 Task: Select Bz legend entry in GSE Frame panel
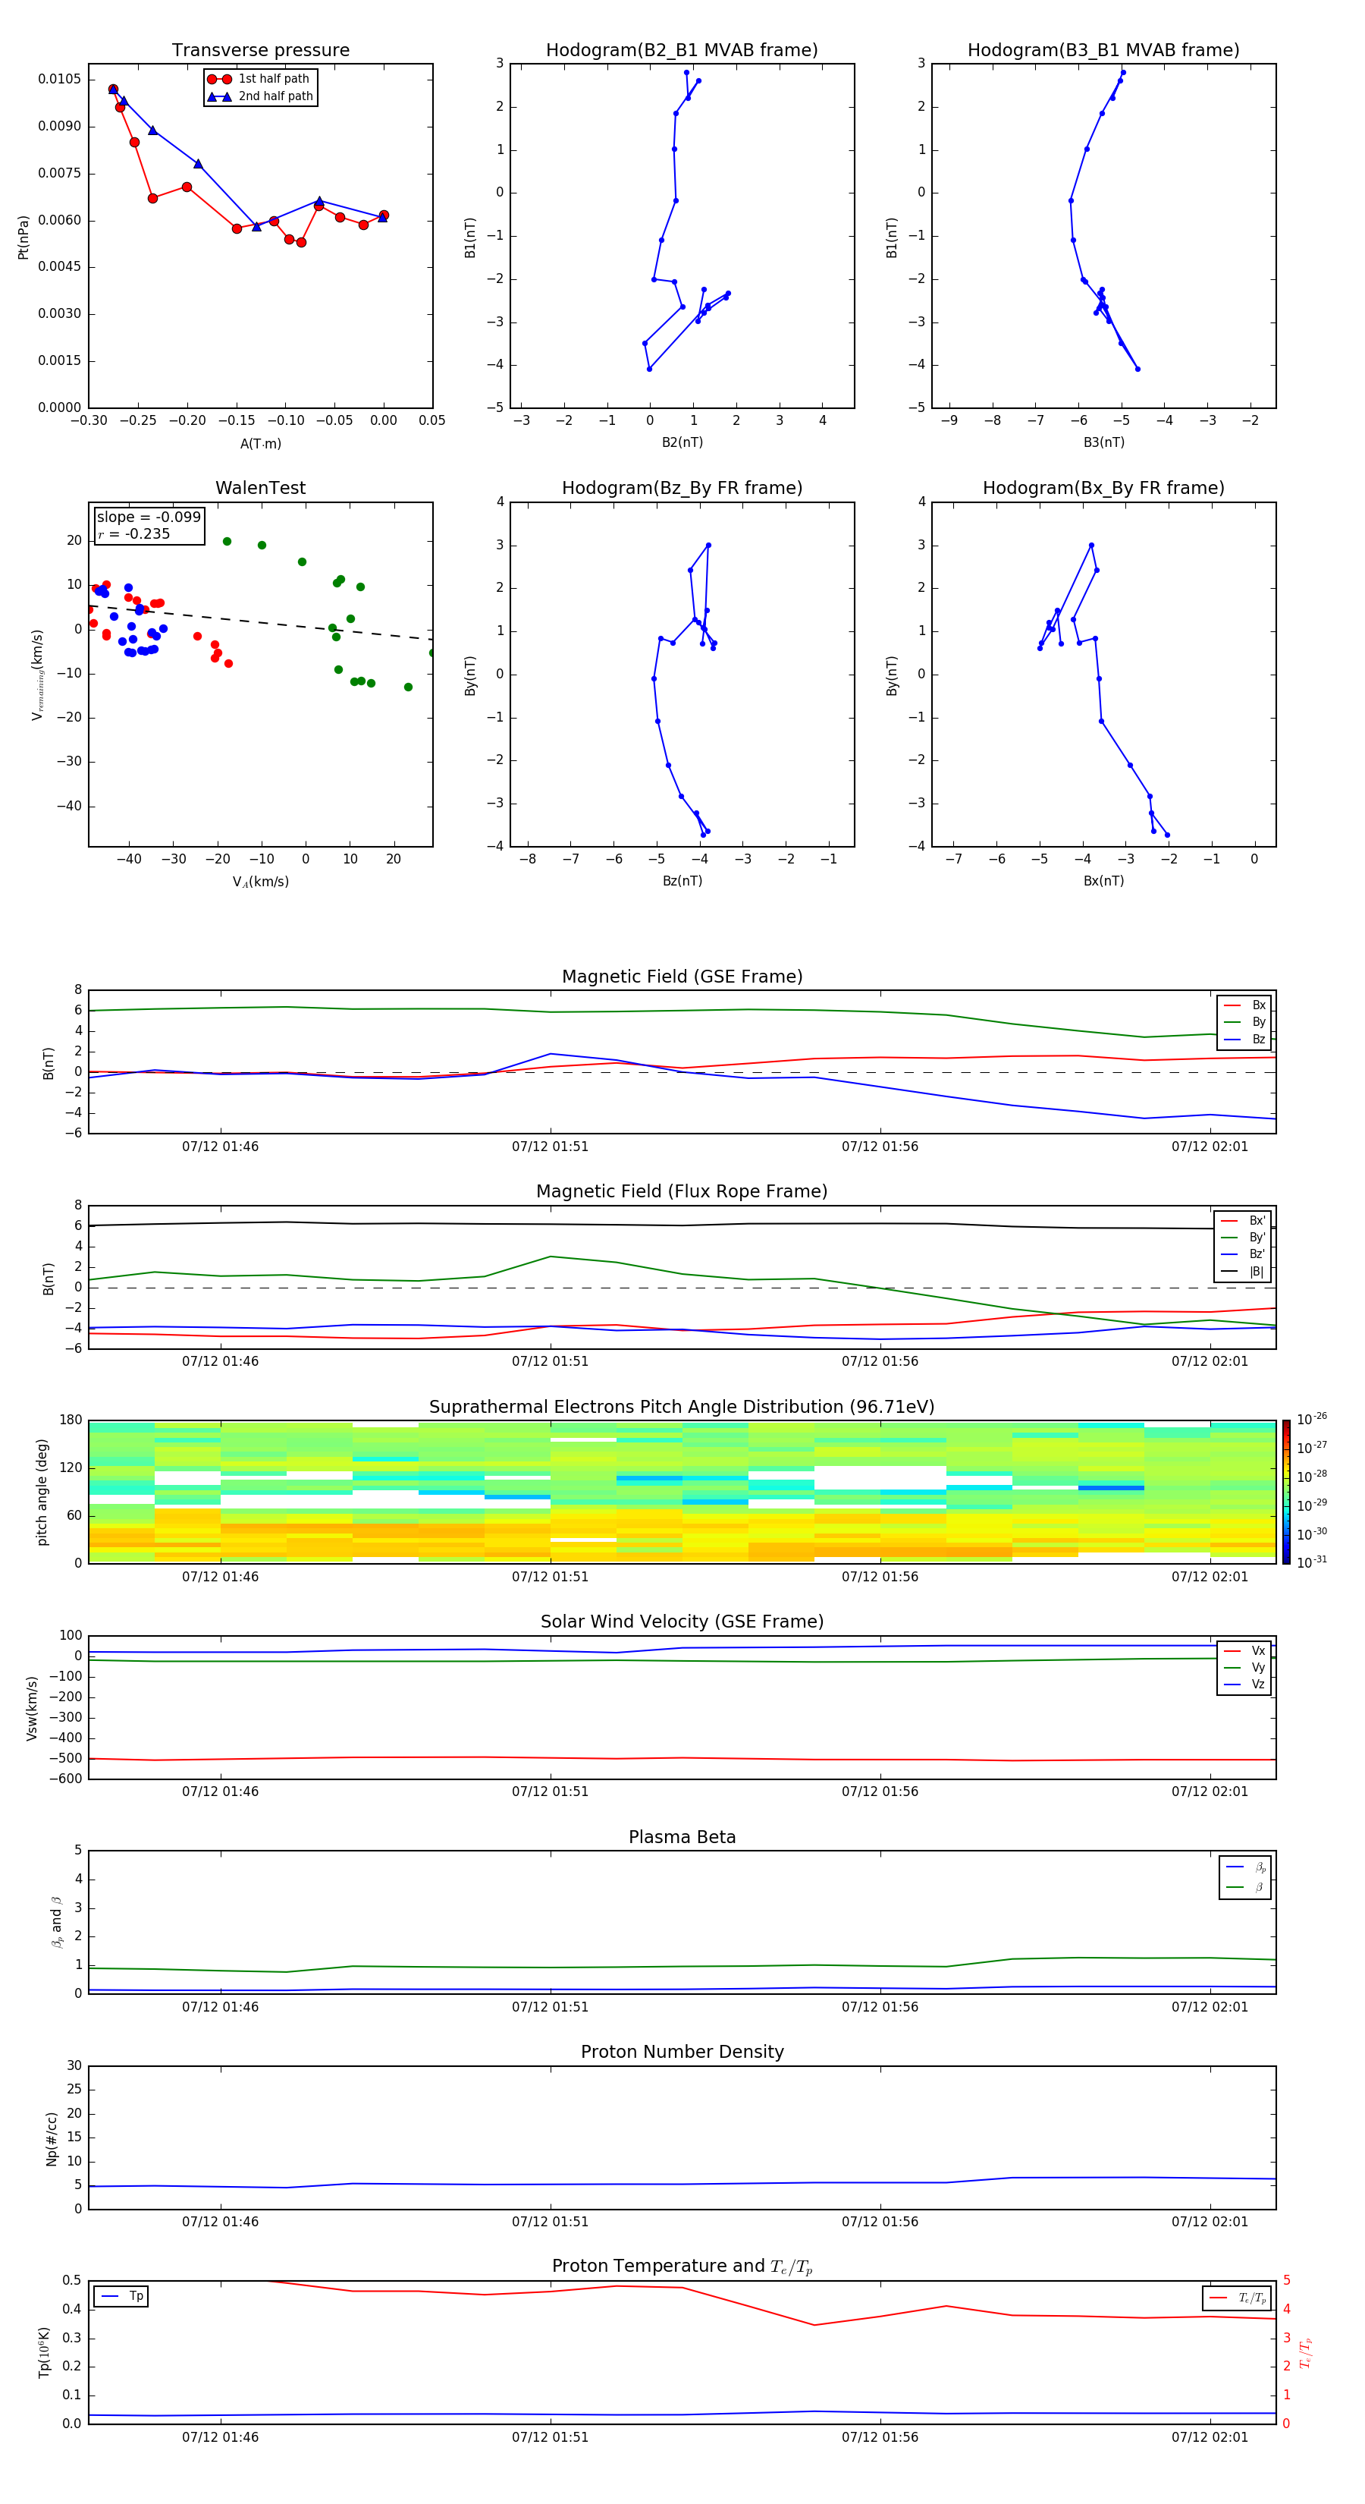coord(1244,1040)
